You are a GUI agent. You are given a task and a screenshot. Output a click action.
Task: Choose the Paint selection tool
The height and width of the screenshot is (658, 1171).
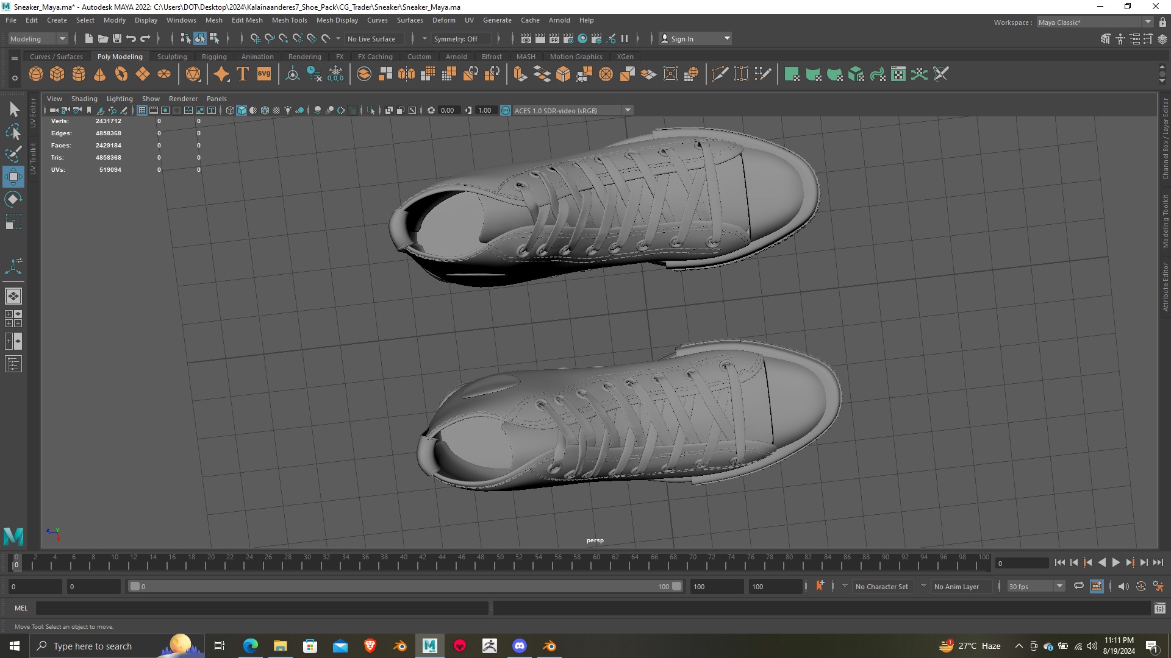click(13, 154)
